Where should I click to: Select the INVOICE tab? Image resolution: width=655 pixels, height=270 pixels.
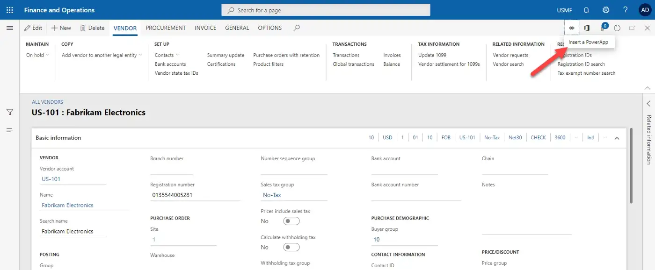[x=205, y=28]
